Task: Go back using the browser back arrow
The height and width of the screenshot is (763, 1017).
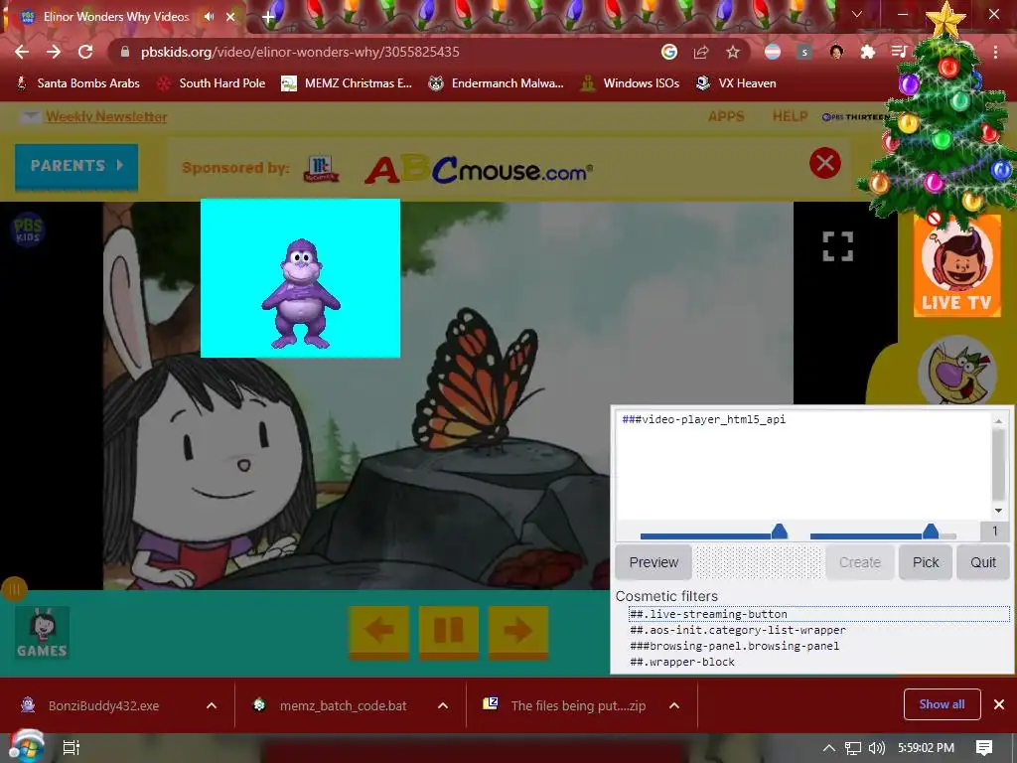Action: [x=22, y=52]
